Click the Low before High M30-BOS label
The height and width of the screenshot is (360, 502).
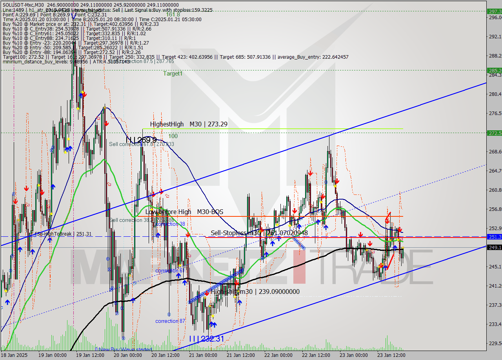click(x=184, y=212)
